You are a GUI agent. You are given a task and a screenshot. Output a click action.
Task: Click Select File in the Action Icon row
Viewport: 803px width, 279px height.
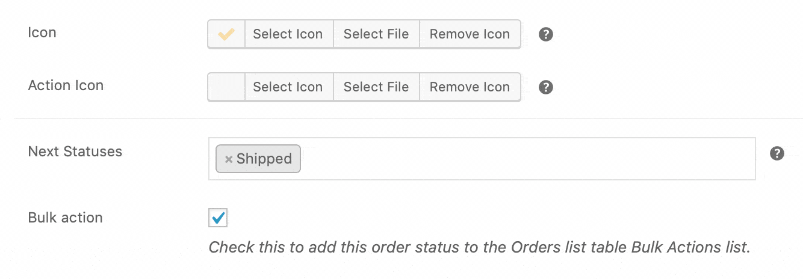(376, 87)
